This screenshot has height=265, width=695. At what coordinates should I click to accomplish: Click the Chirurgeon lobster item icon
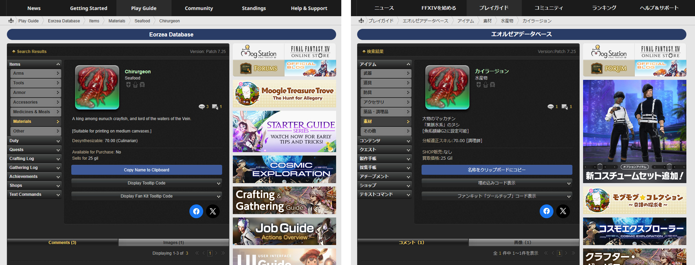(x=97, y=87)
